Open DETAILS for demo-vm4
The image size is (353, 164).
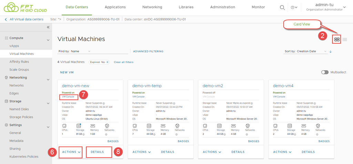(308, 152)
